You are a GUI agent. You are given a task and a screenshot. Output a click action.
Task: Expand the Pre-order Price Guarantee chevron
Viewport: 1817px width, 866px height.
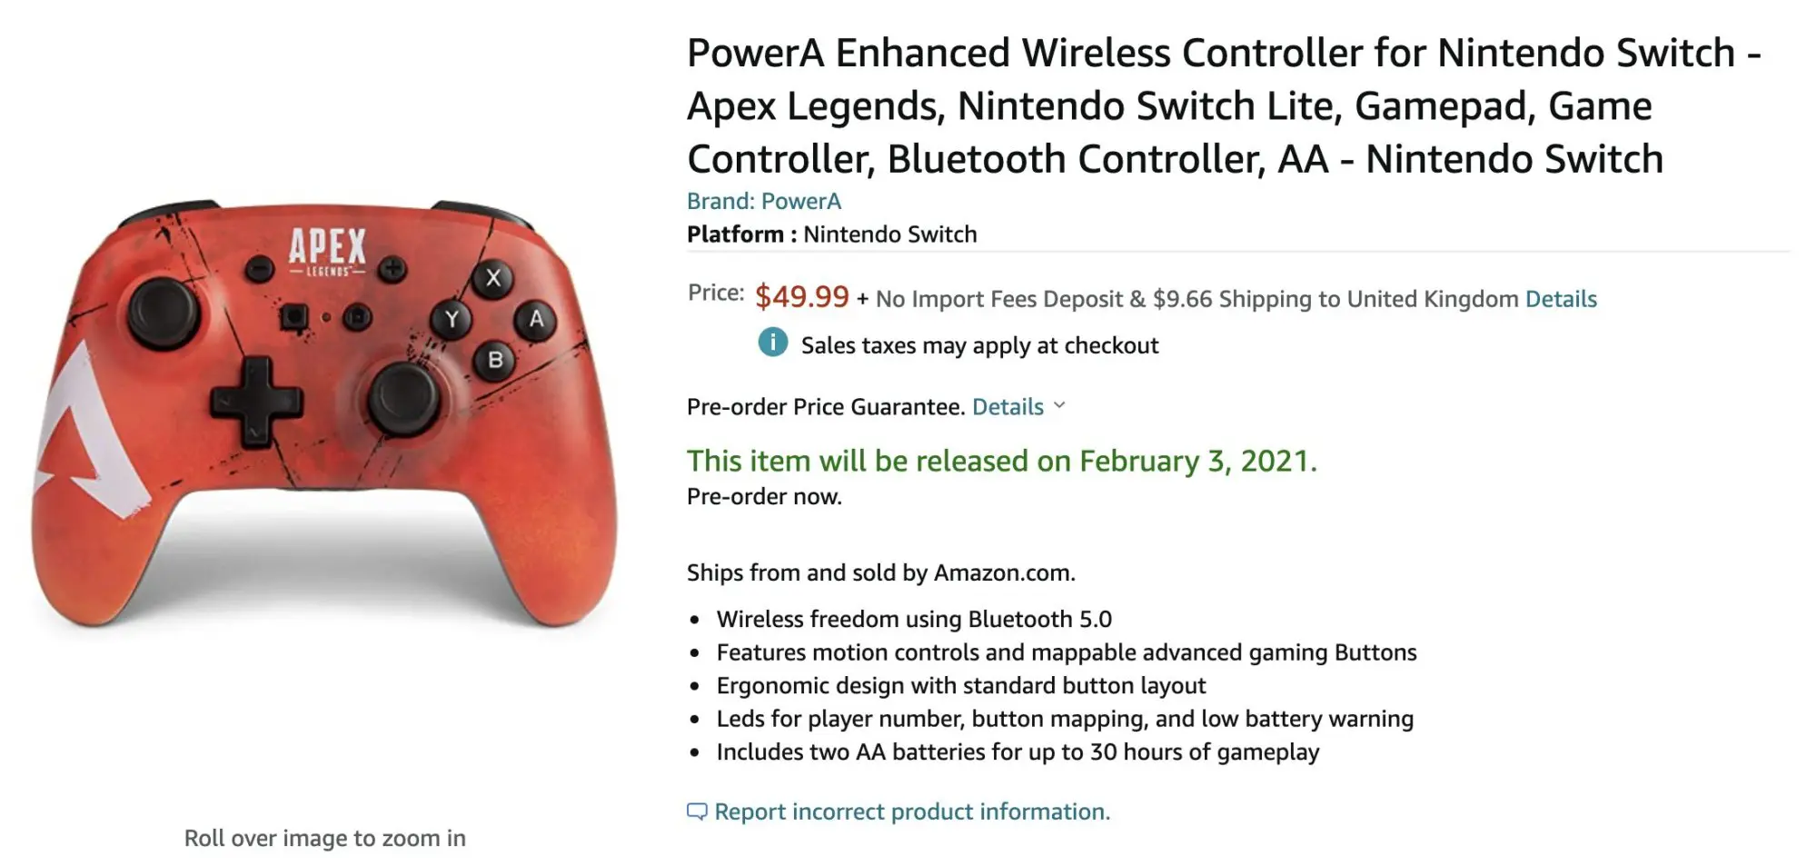[1059, 405]
